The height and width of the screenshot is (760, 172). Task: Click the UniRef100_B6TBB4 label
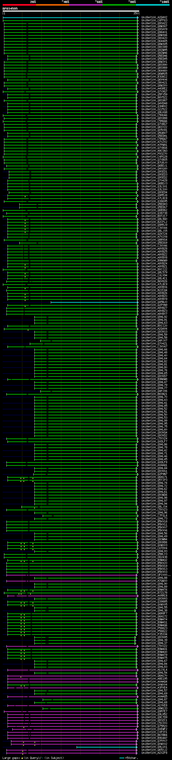tap(154, 735)
